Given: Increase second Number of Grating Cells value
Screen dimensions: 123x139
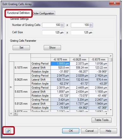Looking at the screenshot, I should 91,24.
